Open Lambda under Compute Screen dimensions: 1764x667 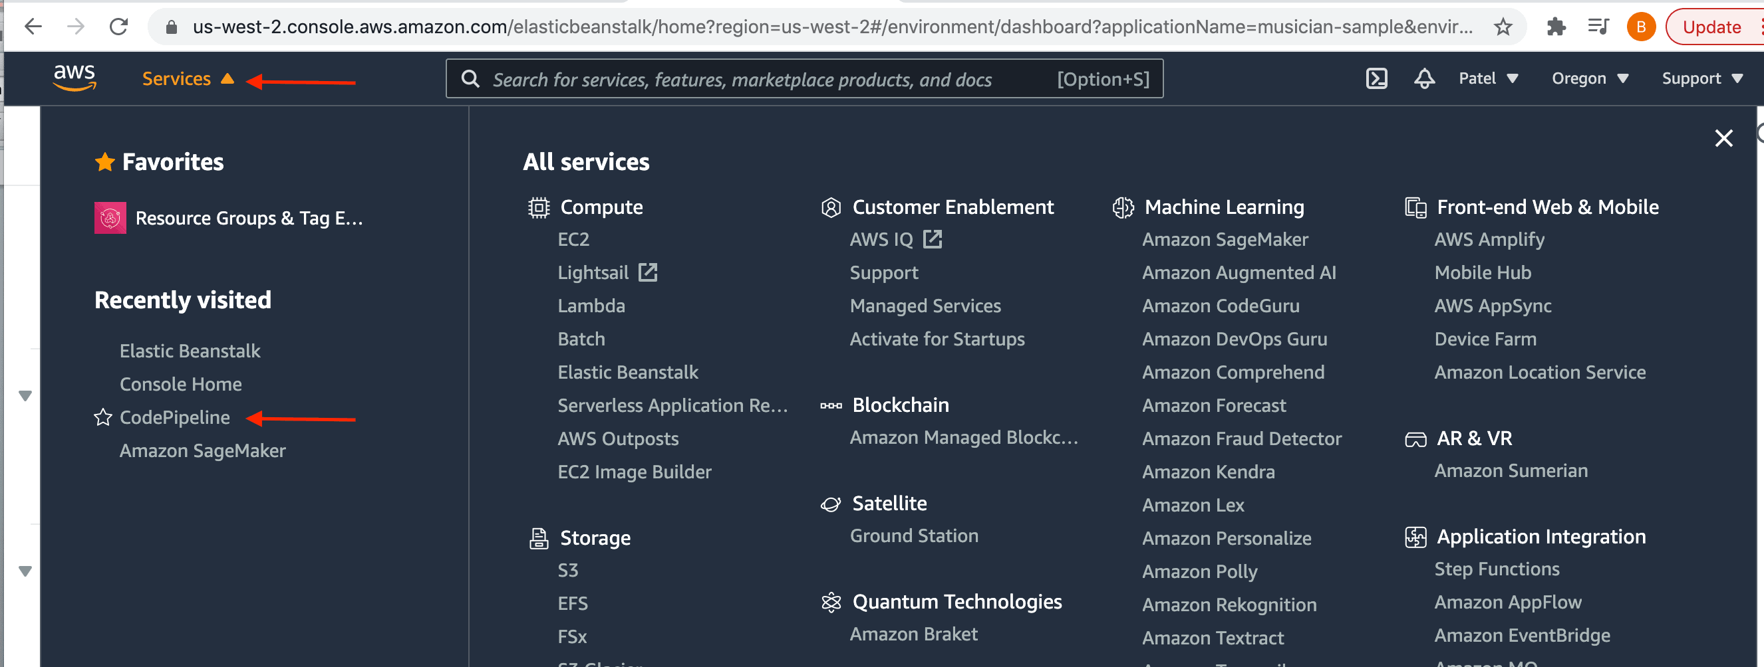[x=591, y=306]
